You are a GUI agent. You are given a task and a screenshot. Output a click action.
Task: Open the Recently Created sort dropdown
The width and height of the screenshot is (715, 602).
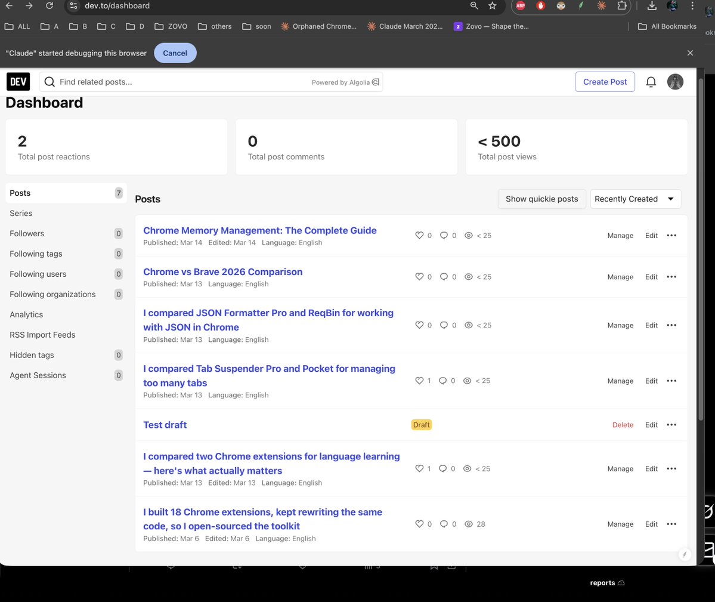(x=635, y=199)
